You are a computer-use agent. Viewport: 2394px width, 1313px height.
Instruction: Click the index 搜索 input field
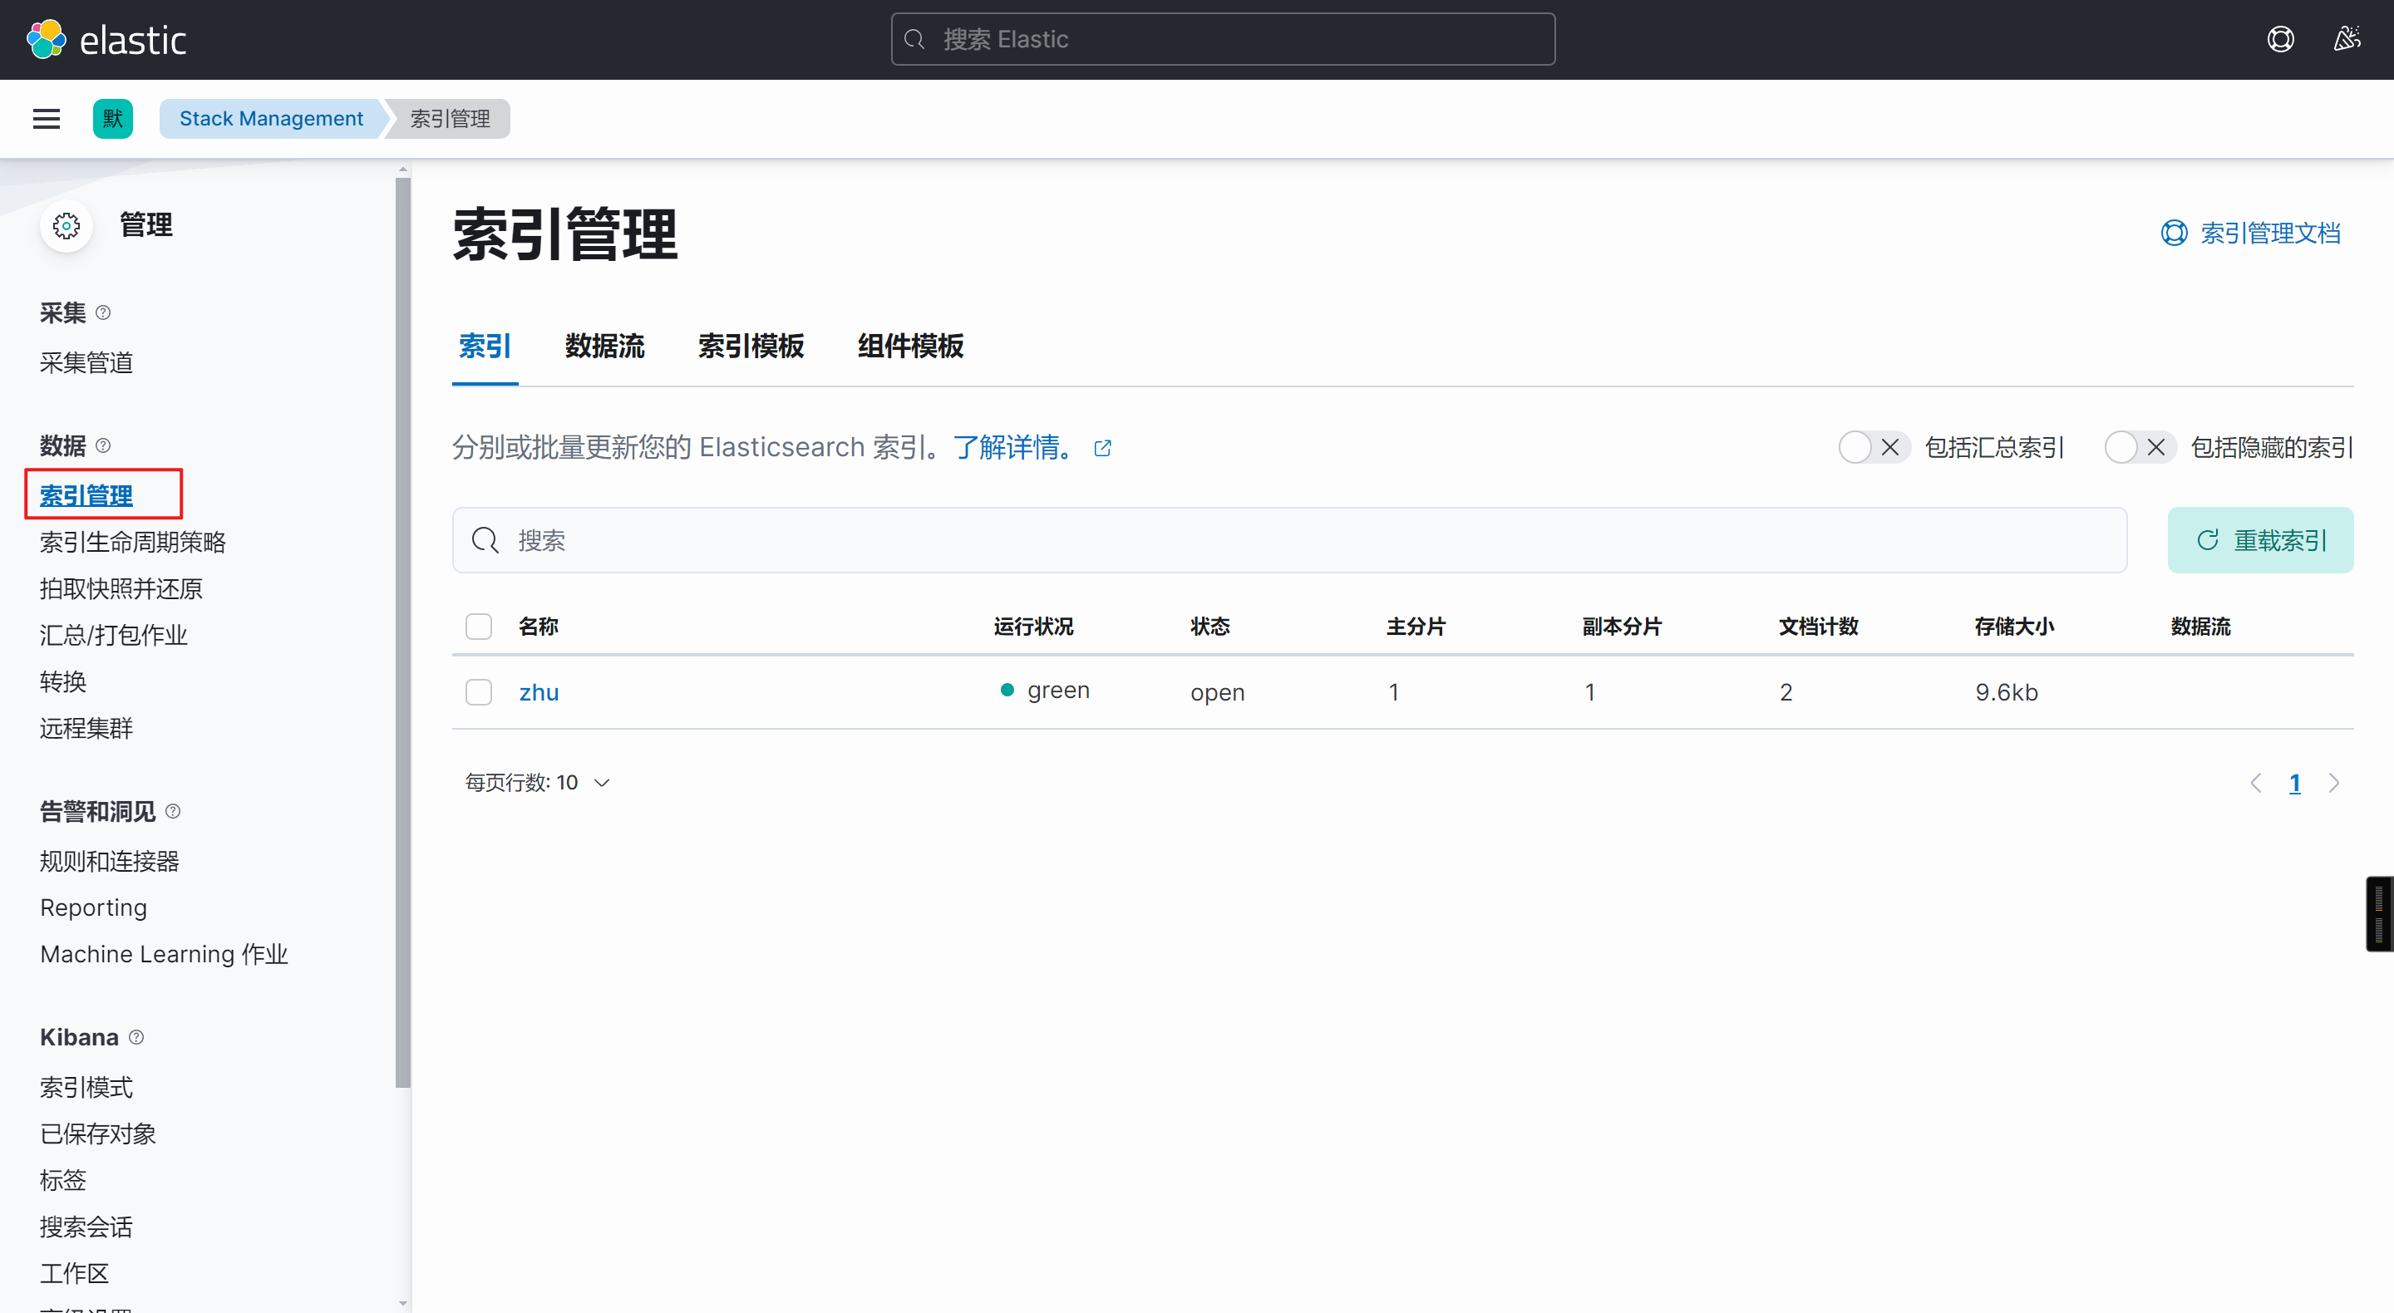tap(1290, 540)
